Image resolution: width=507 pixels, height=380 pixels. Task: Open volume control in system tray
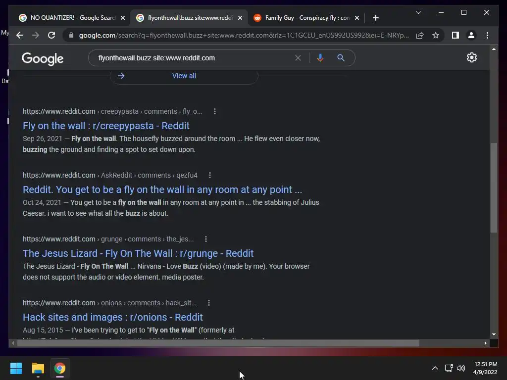point(461,368)
